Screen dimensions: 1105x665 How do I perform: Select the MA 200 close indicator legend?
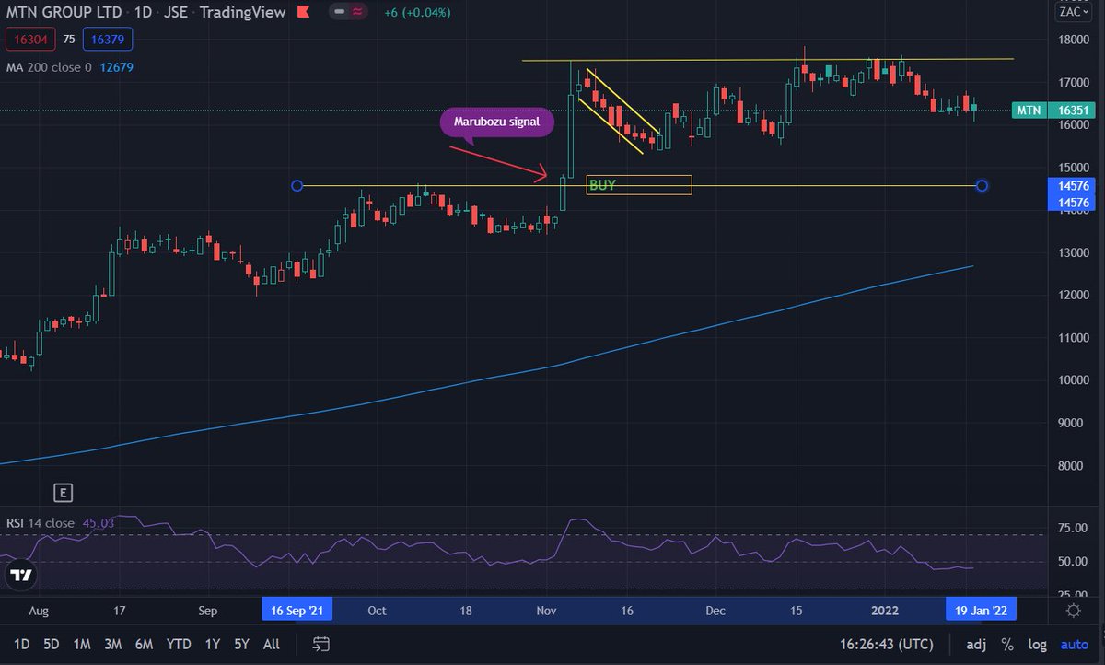pos(48,66)
